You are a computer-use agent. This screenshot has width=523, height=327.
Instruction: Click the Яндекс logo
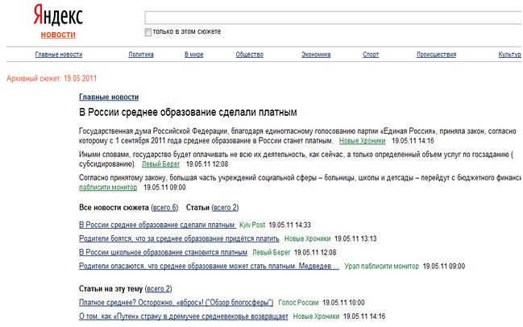tap(58, 15)
